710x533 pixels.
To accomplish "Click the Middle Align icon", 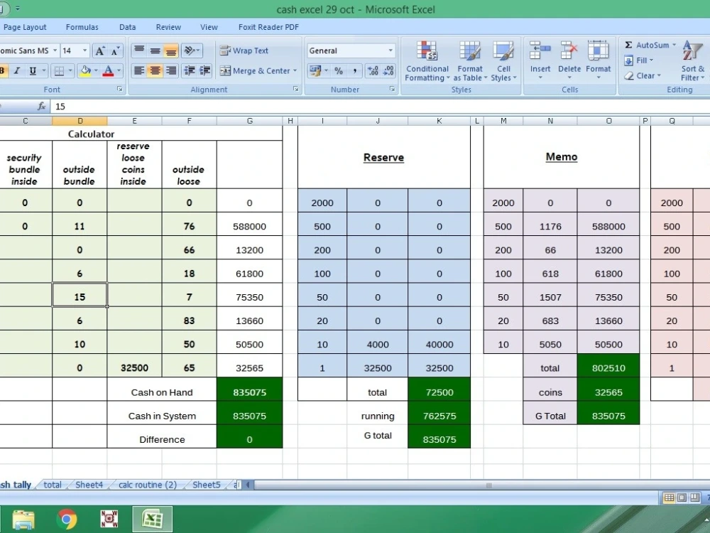I will coord(155,50).
